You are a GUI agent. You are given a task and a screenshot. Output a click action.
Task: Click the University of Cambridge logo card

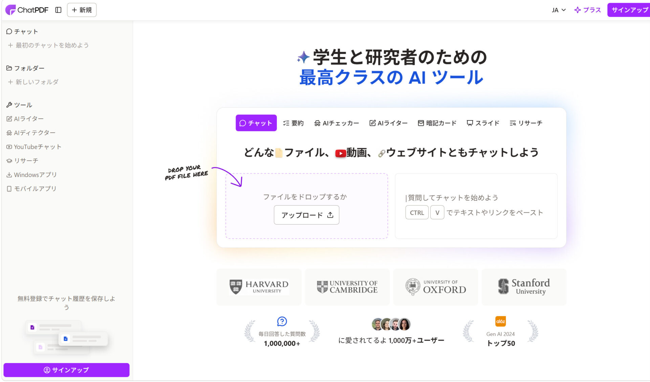347,287
